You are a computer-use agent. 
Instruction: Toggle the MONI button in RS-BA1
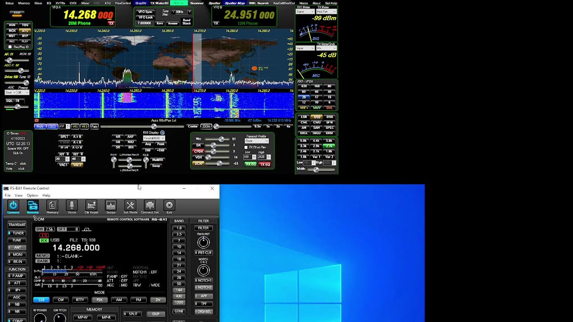pos(17,254)
